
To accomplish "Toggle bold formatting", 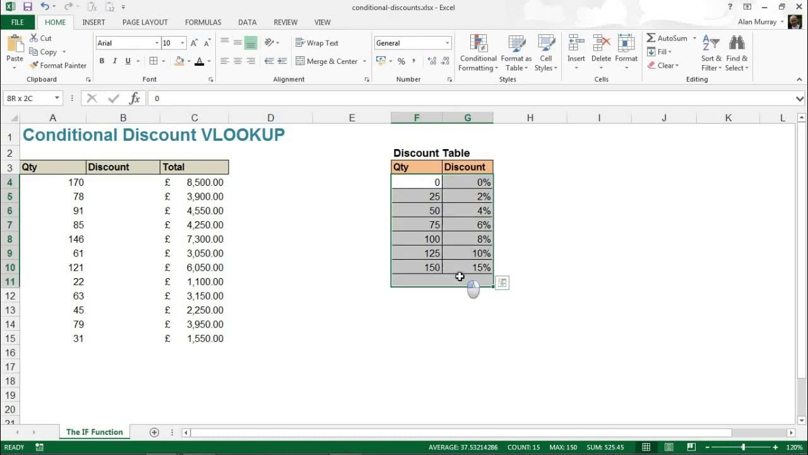I will point(102,61).
